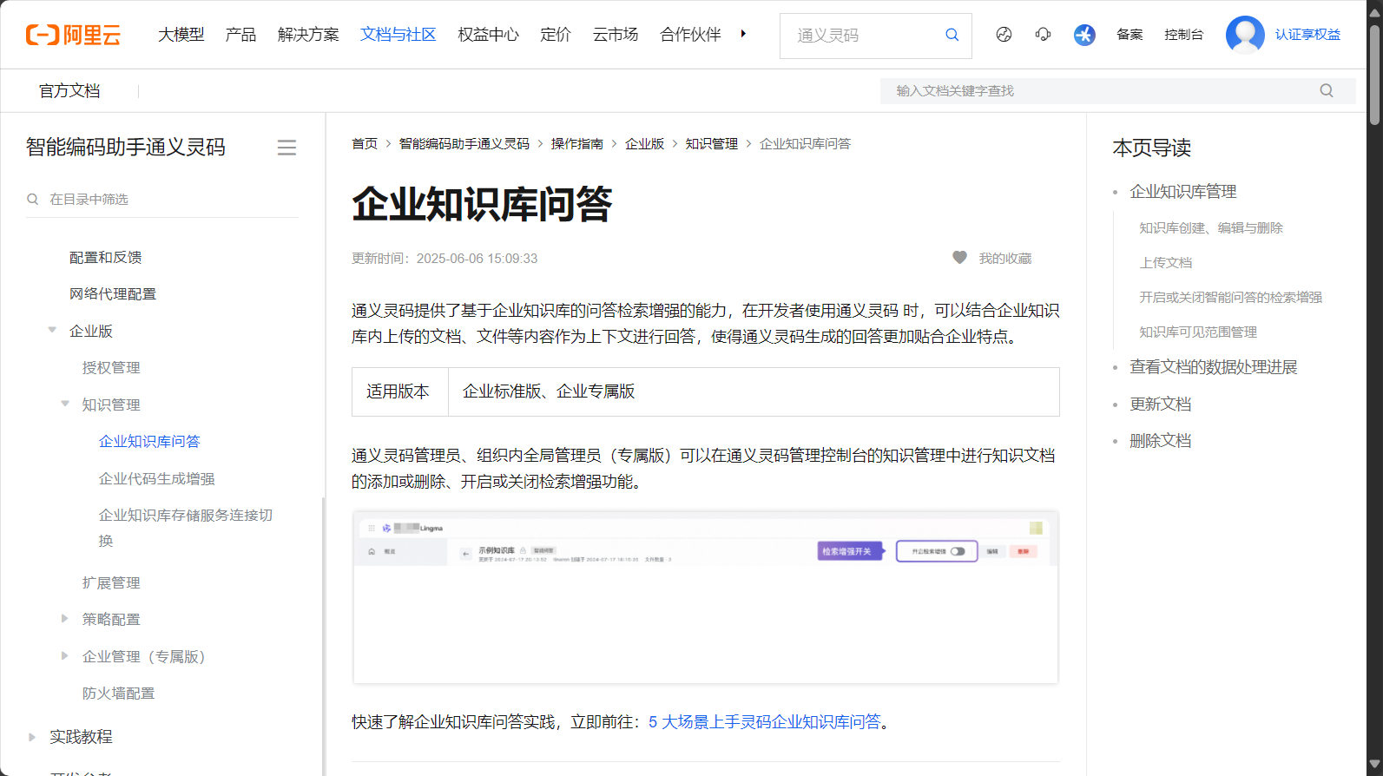Open the 定价 nav item

point(556,35)
